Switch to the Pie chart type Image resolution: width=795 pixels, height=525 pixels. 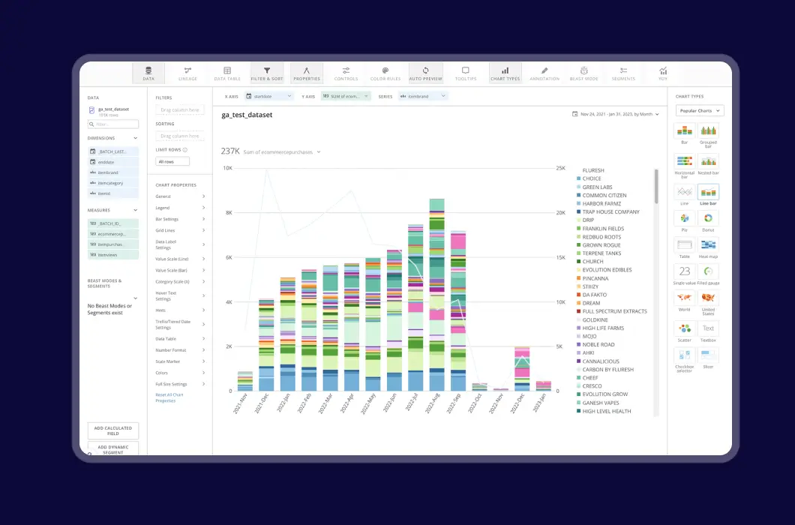[x=683, y=216]
